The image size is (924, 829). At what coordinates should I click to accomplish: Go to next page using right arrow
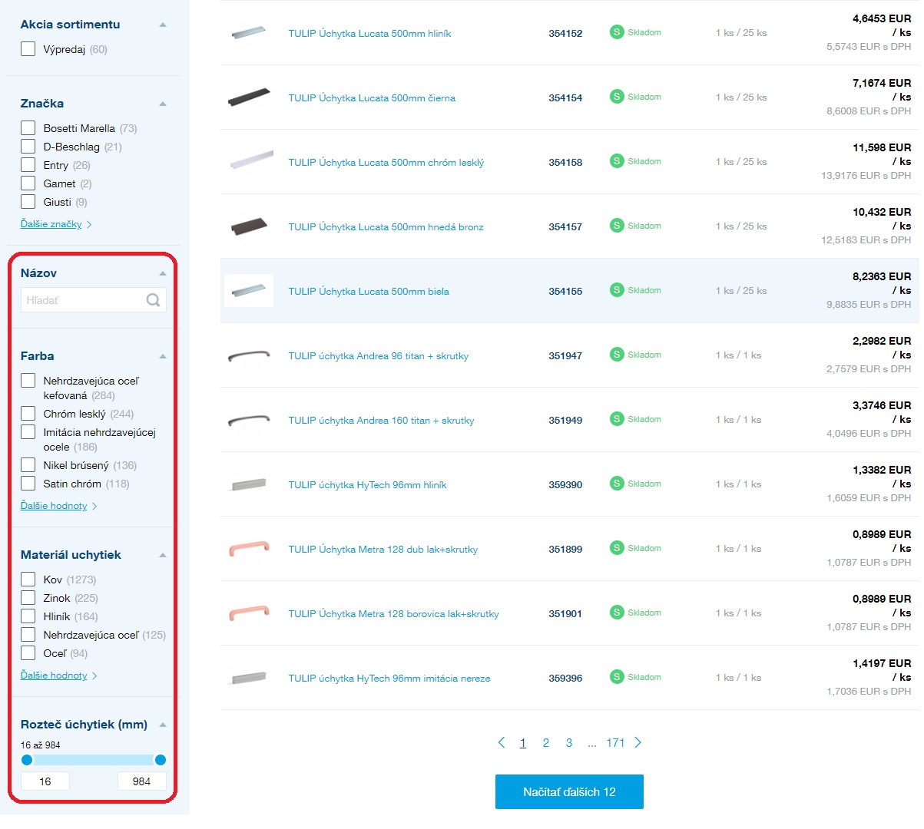click(x=638, y=742)
